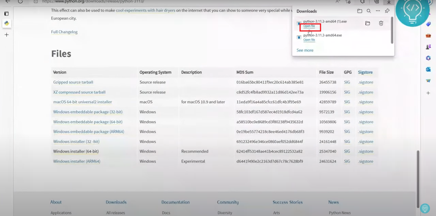Screen dimensions: 436x216
Task: Select the Python tab in vertical tabs
Action: point(7,23)
